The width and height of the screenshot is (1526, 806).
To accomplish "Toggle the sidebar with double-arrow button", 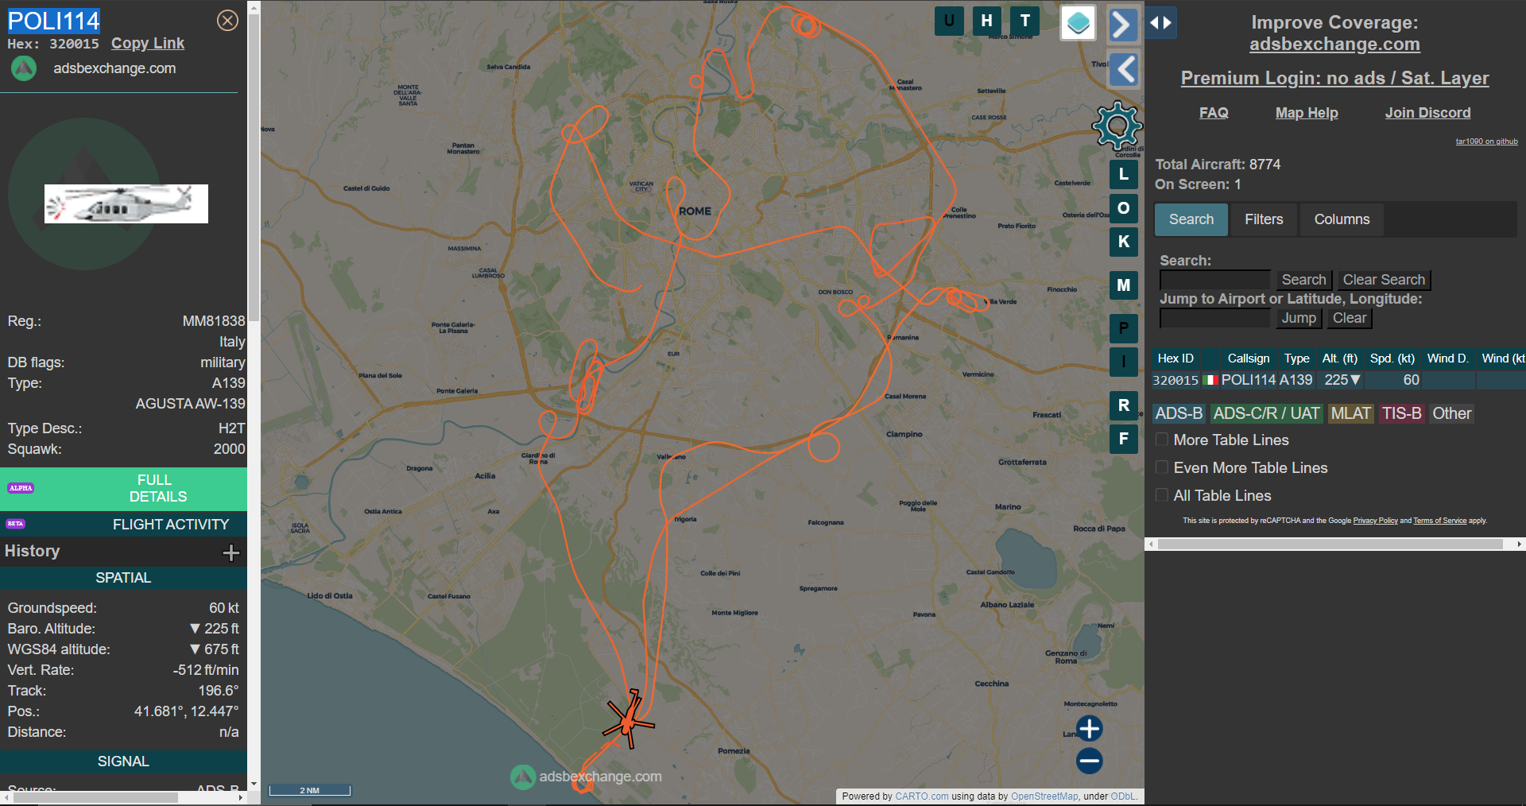I will click(x=1161, y=22).
